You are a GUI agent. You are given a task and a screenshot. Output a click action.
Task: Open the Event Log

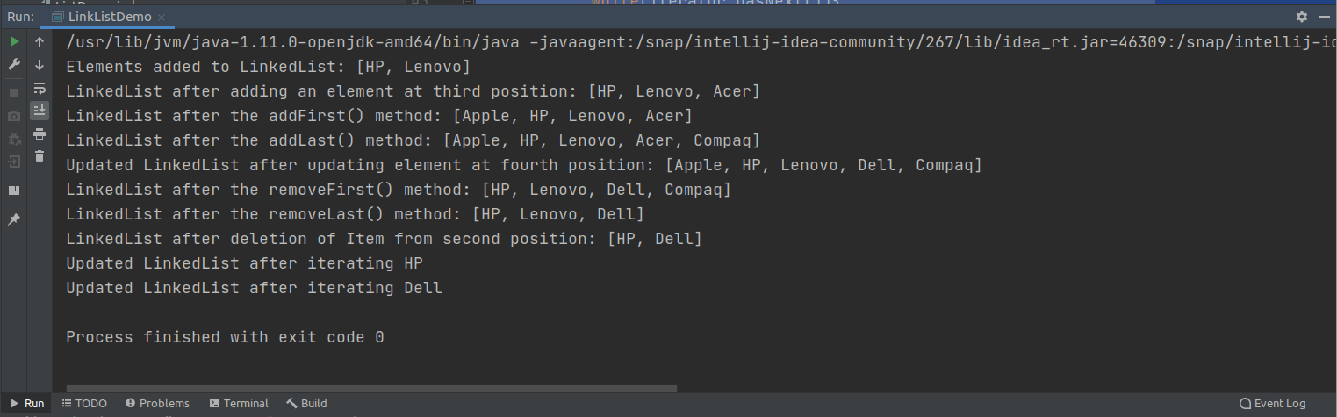coord(1272,404)
